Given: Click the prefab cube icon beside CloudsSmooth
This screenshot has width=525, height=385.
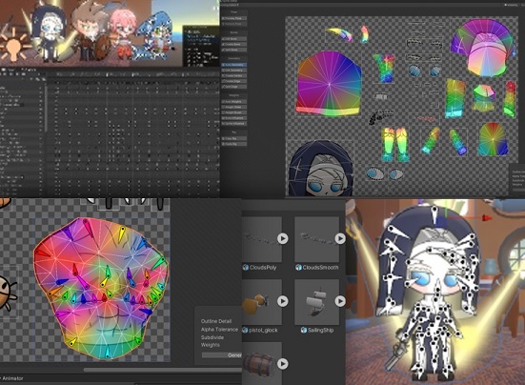Looking at the screenshot, I should click(298, 267).
